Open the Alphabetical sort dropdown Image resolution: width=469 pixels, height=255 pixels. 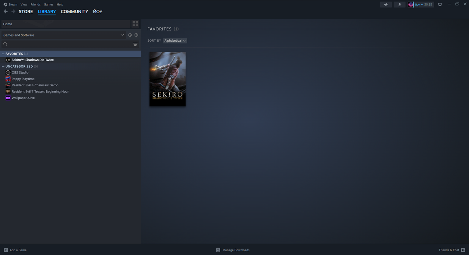pos(175,41)
